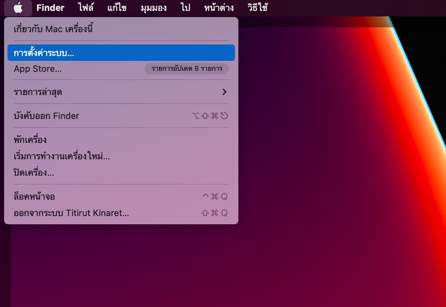Select ปิดเครื่อง to shut down

(x=34, y=173)
